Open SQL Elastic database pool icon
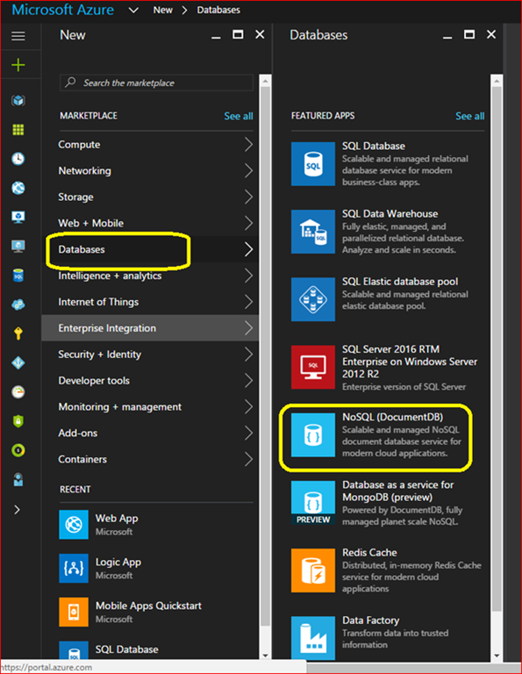Screen dimensions: 522x674 [x=313, y=299]
